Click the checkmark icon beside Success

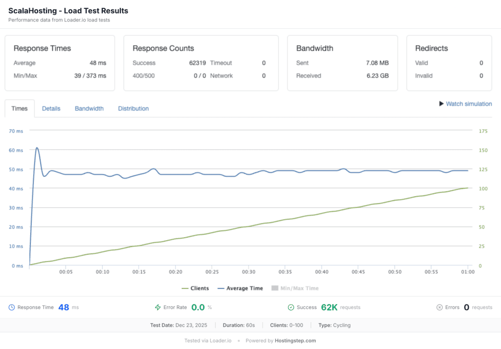tap(291, 307)
